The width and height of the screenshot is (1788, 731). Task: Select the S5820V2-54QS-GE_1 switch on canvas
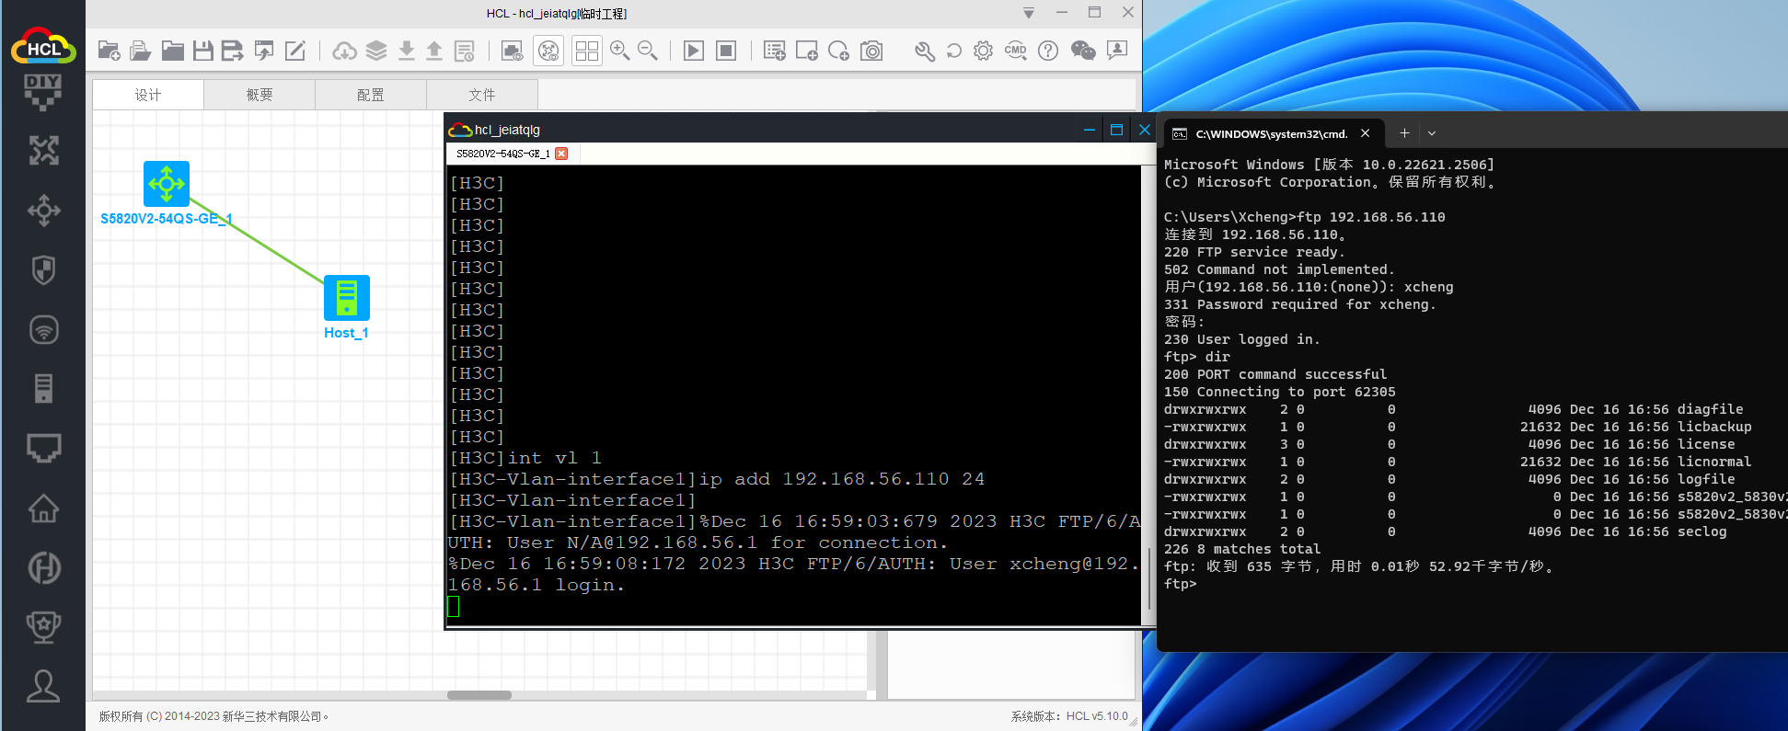[x=167, y=184]
